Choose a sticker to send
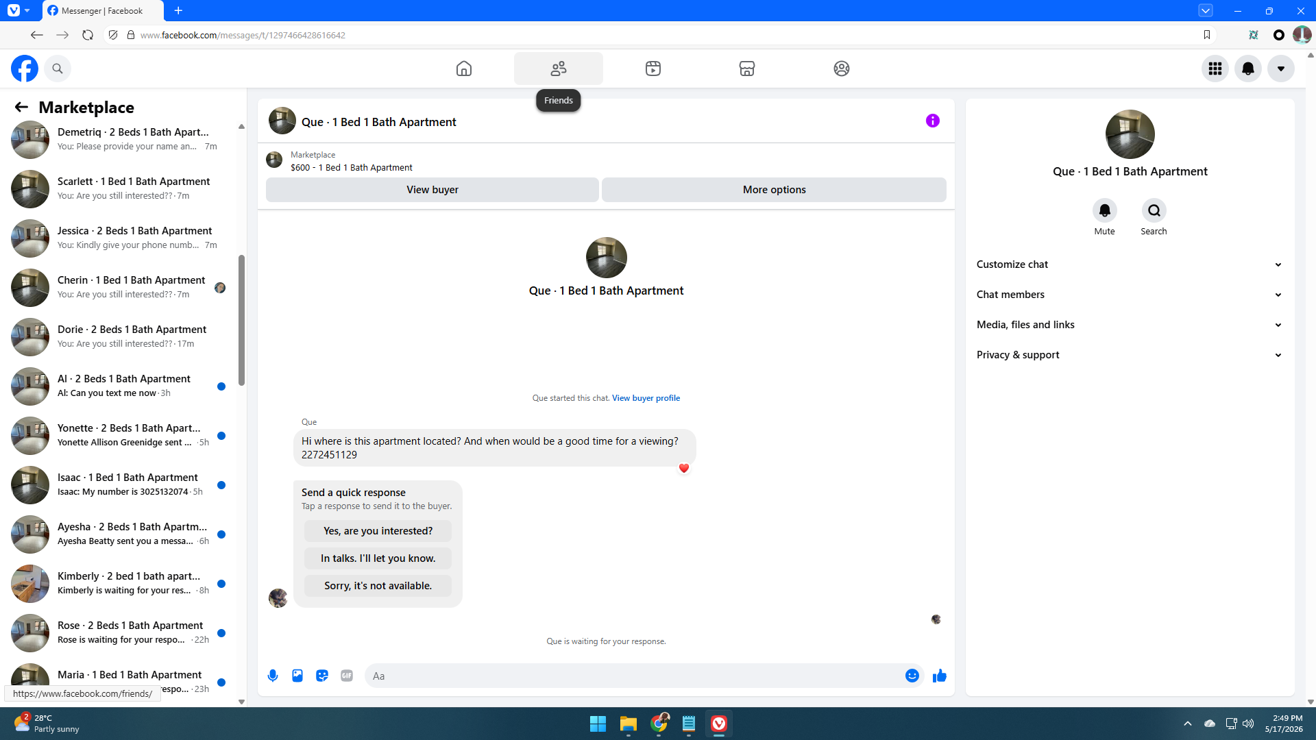 point(322,676)
